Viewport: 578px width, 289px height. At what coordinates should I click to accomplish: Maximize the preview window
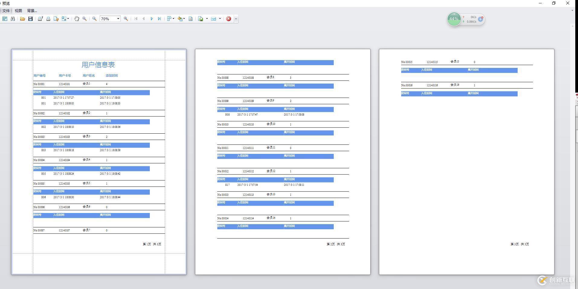tap(554, 3)
